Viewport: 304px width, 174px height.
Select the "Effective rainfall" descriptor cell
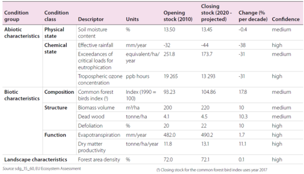click(x=95, y=45)
